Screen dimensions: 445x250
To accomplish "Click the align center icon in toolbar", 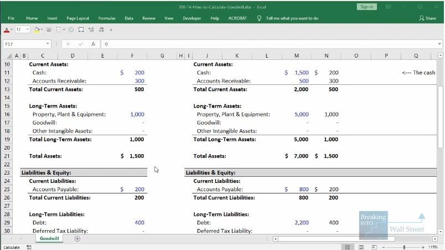I will [x=48, y=29].
